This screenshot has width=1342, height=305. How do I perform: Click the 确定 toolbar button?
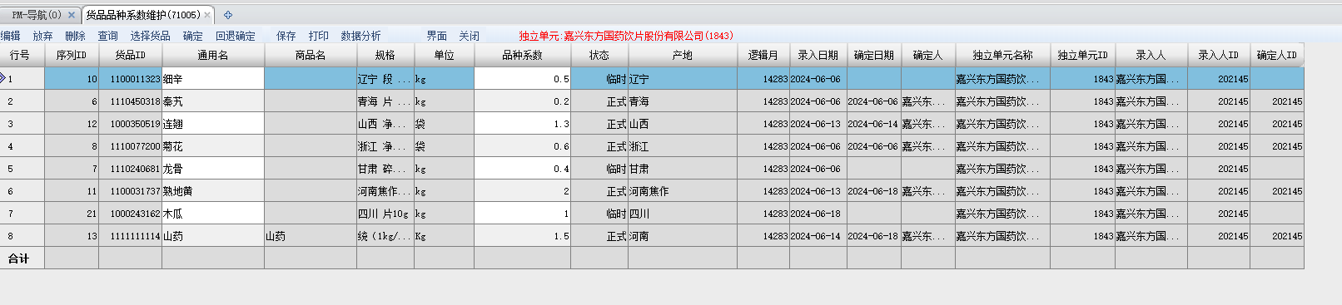coord(193,36)
